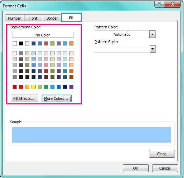Image resolution: width=184 pixels, height=178 pixels.
Task: Click the Clear button
Action: [162, 154]
